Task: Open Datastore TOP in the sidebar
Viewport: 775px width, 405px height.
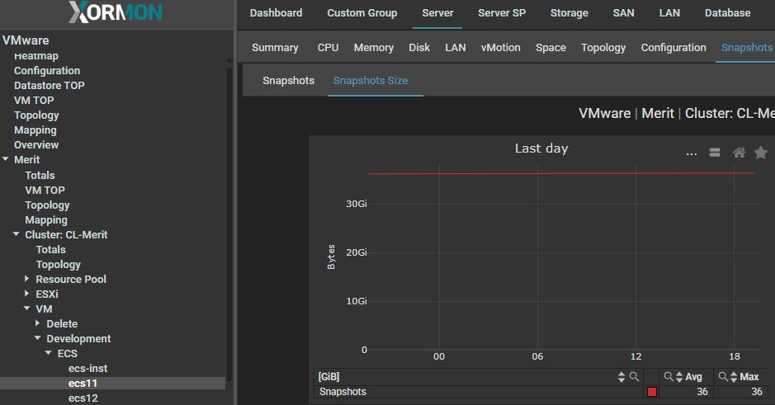Action: pyautogui.click(x=49, y=86)
